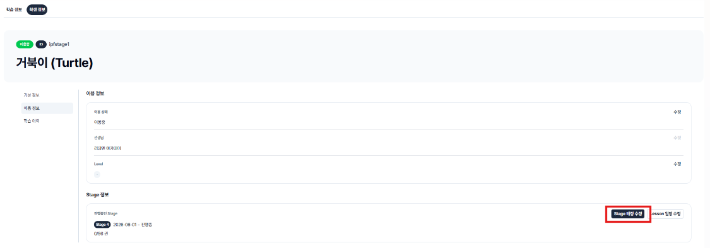This screenshot has width=710, height=248.
Task: Select the 학생 정보 tab
Action: click(x=37, y=9)
